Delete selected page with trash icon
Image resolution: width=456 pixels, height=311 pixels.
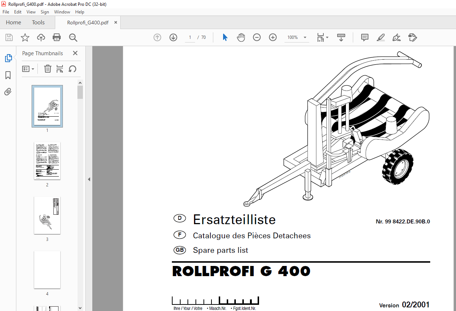click(x=48, y=69)
